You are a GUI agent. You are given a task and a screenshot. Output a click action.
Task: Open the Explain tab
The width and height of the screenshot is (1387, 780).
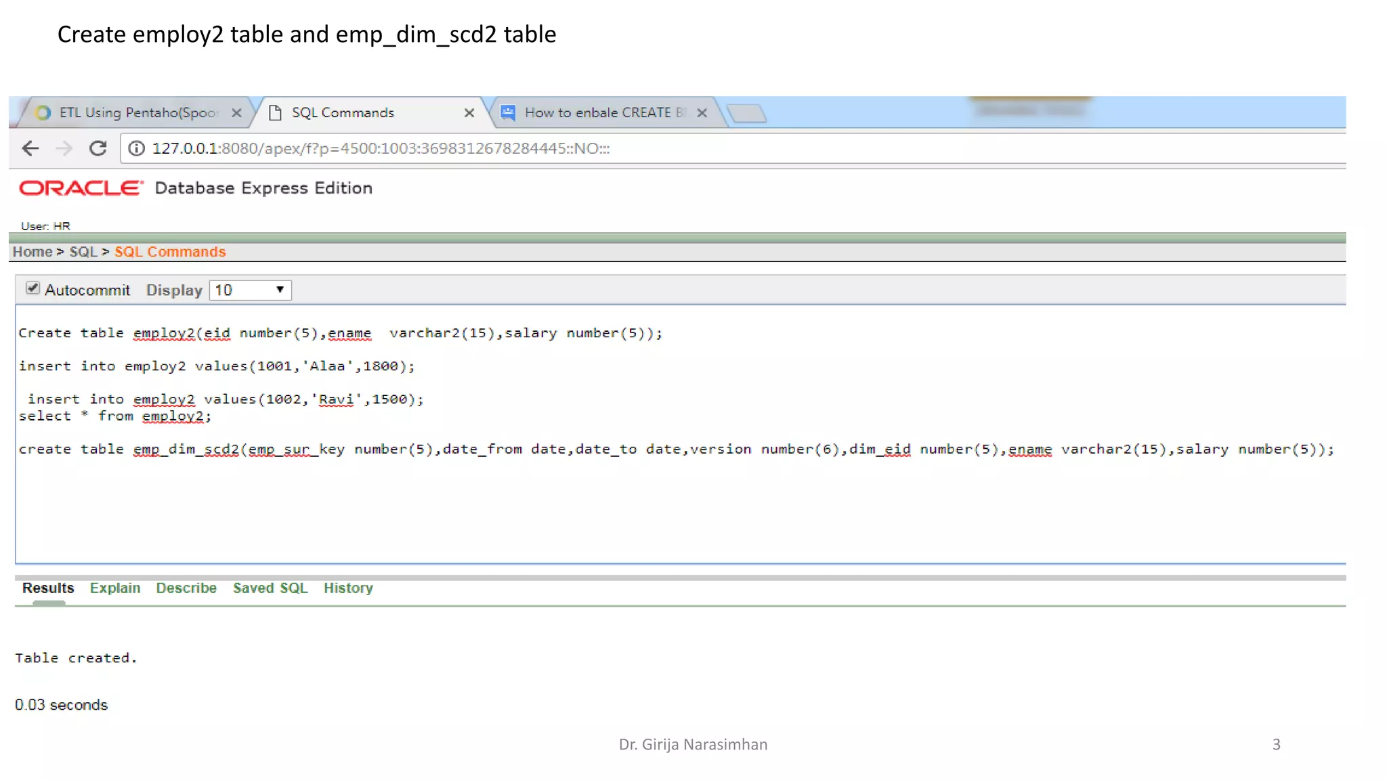pyautogui.click(x=115, y=588)
